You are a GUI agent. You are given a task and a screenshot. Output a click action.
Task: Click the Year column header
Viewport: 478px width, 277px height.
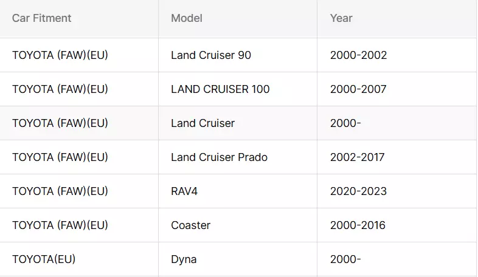pos(397,19)
